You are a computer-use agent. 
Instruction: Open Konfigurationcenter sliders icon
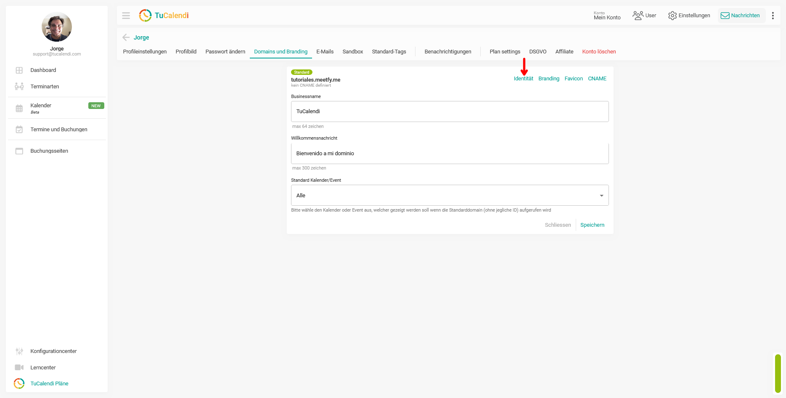(x=19, y=351)
